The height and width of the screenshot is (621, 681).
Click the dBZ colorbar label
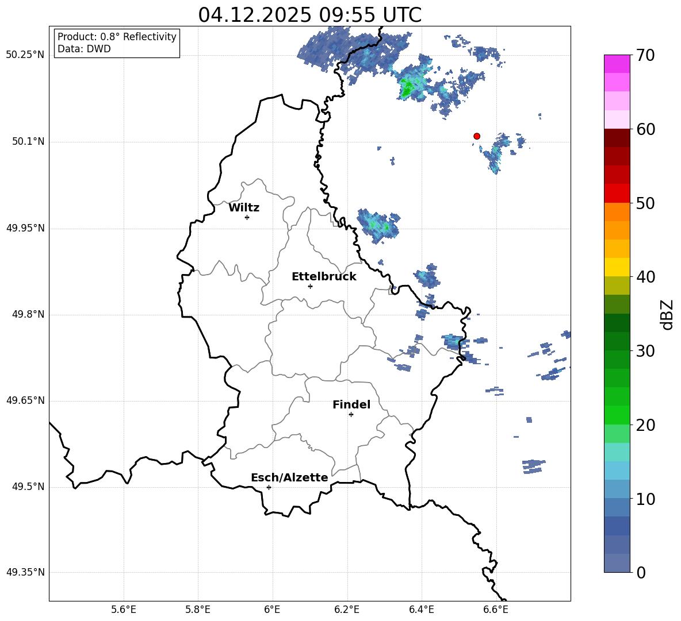click(x=667, y=314)
